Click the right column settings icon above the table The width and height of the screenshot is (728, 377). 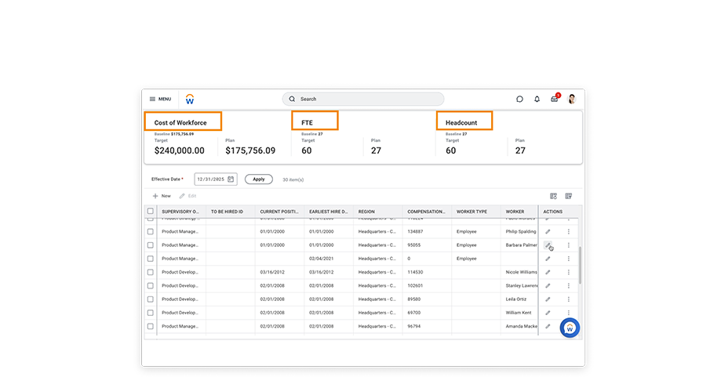(569, 196)
